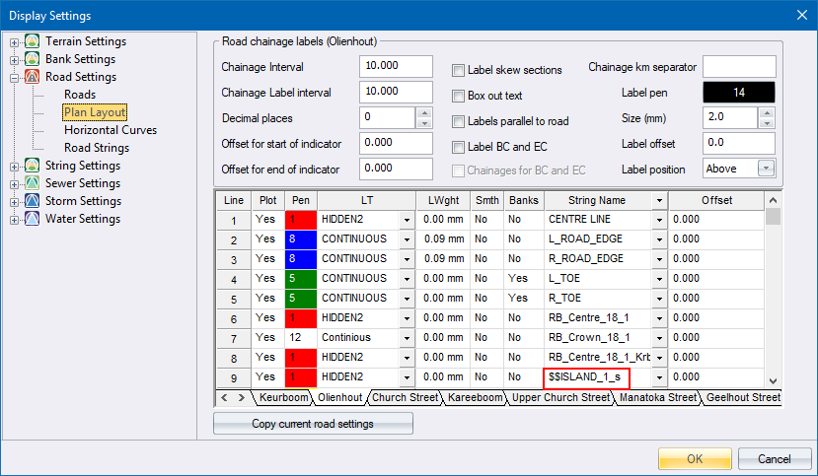Click the Storm Settings tree icon
818x476 pixels.
click(33, 201)
